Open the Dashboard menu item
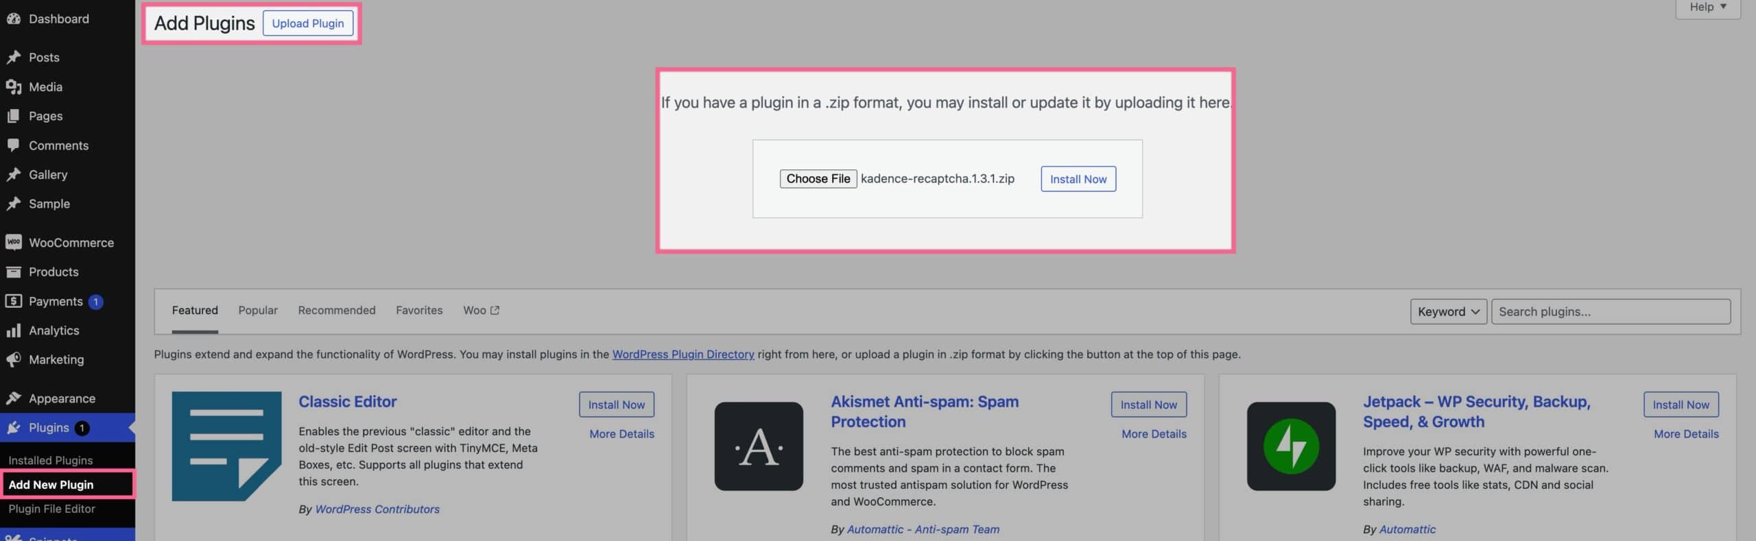 (x=67, y=19)
